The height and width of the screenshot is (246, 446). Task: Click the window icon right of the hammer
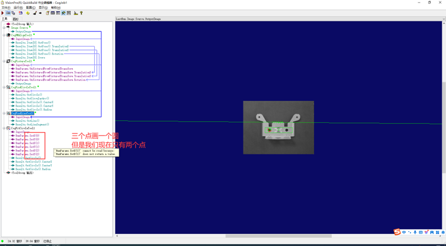click(x=69, y=13)
